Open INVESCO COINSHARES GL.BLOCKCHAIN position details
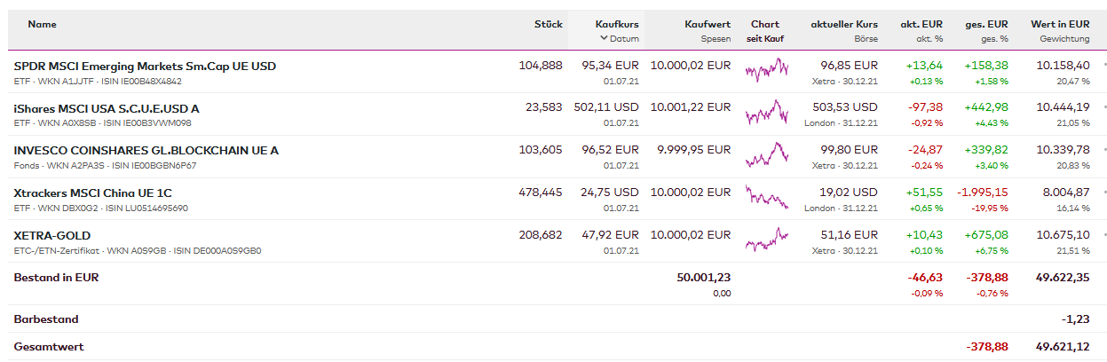The height and width of the screenshot is (362, 1107). (x=146, y=151)
